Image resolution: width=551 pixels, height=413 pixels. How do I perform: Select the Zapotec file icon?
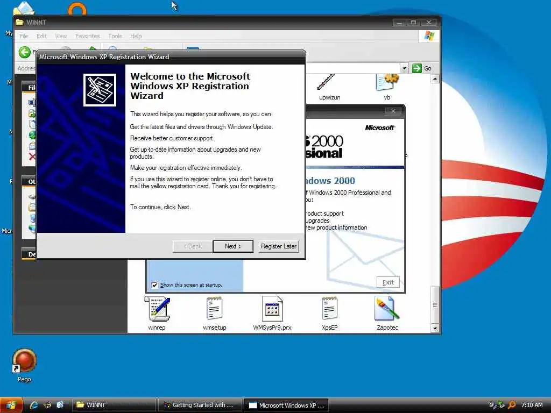tap(387, 308)
